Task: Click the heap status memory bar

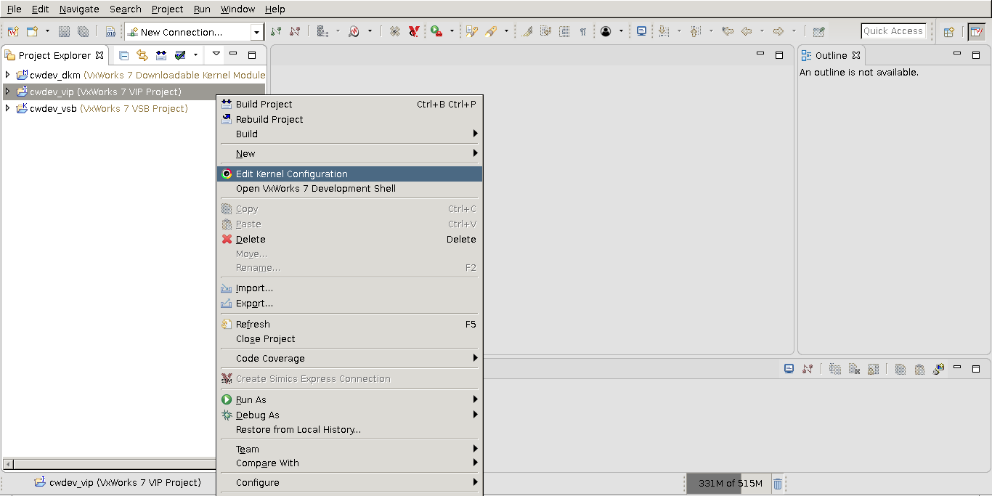Action: 730,484
